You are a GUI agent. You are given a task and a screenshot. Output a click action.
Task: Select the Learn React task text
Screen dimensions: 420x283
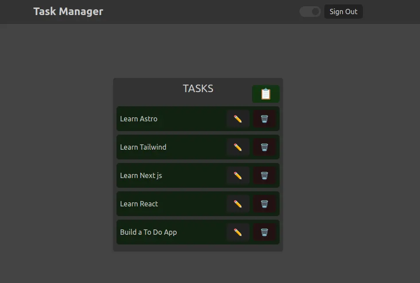pos(139,204)
